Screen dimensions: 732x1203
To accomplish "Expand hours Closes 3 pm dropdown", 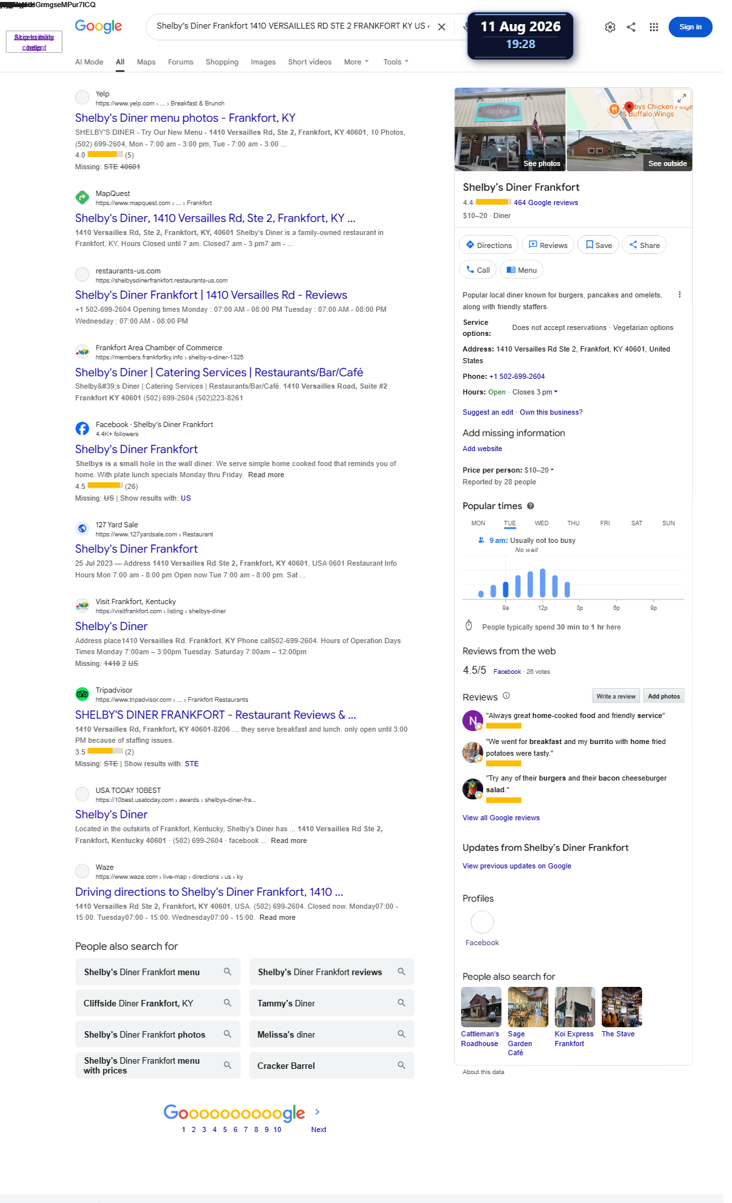I will point(535,392).
